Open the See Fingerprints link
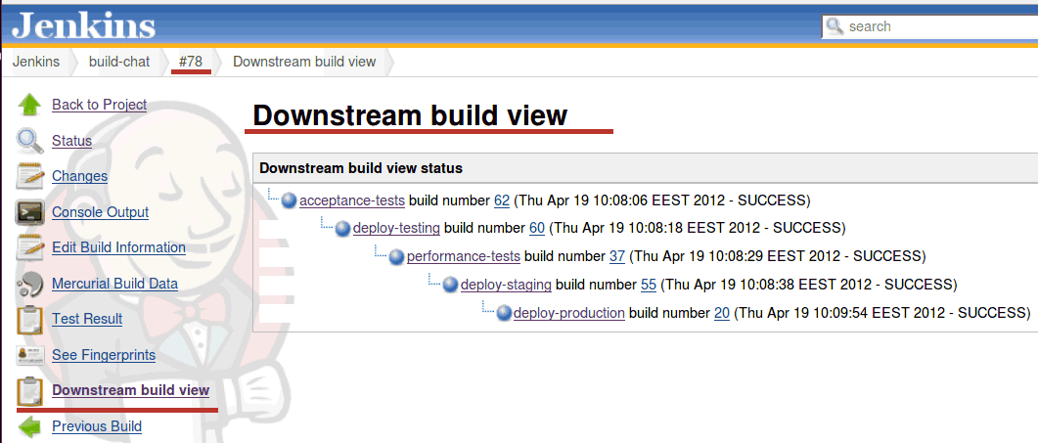The image size is (1038, 443). 104,356
